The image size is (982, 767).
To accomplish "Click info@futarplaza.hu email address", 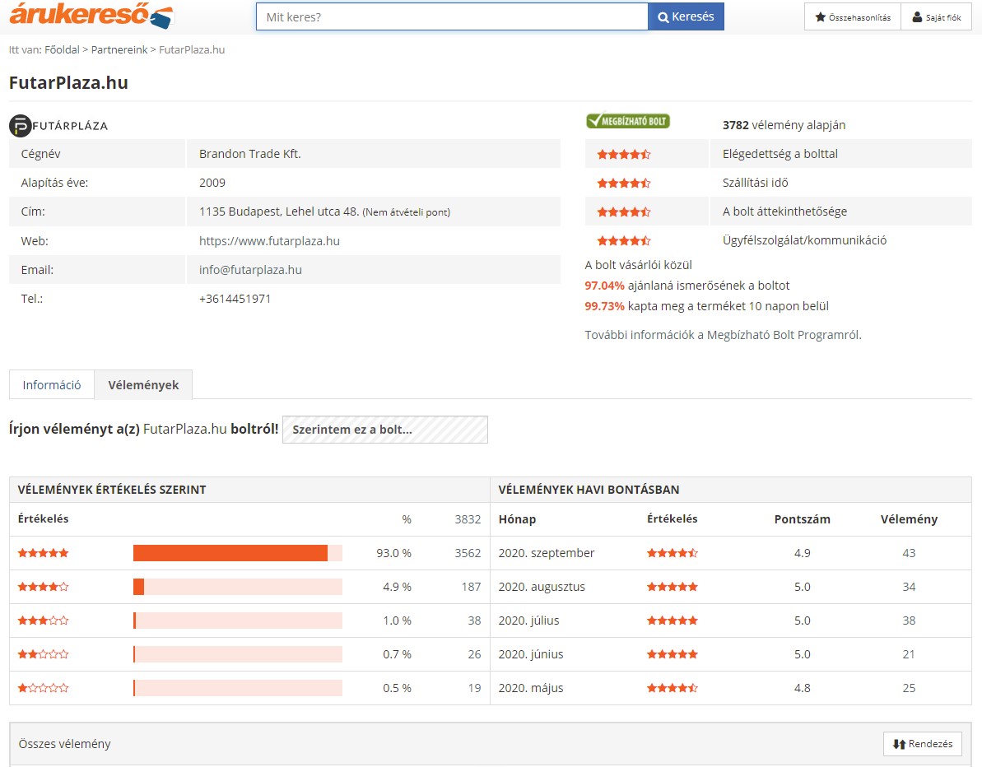I will (250, 270).
